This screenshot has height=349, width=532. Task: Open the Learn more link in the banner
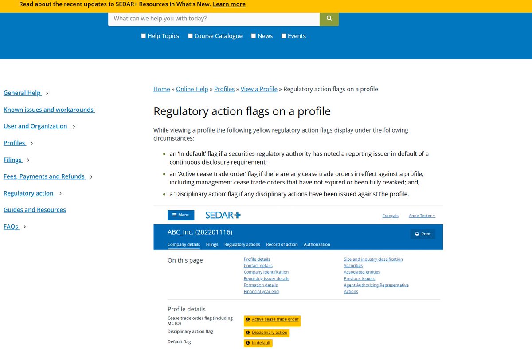(229, 4)
